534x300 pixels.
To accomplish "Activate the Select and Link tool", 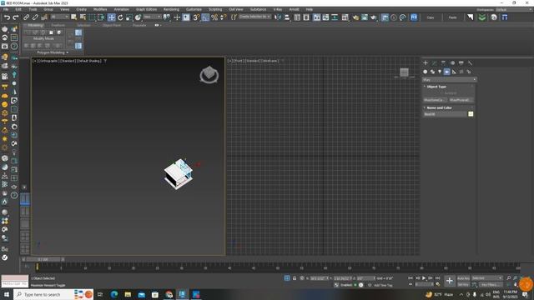I will click(26, 17).
